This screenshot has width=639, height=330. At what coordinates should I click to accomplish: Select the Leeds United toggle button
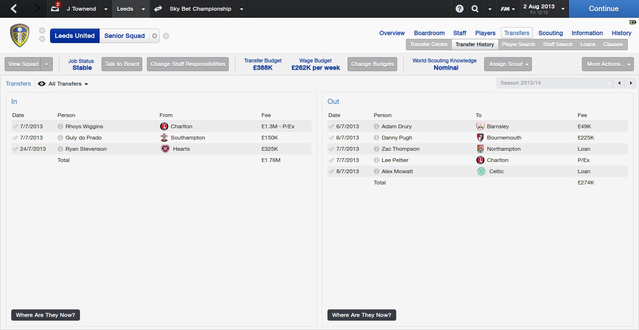(x=74, y=36)
